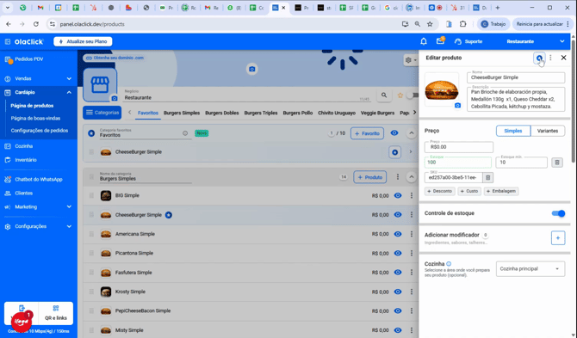Toggle the sidebar menu icon beside OlaClick logo

pos(8,41)
